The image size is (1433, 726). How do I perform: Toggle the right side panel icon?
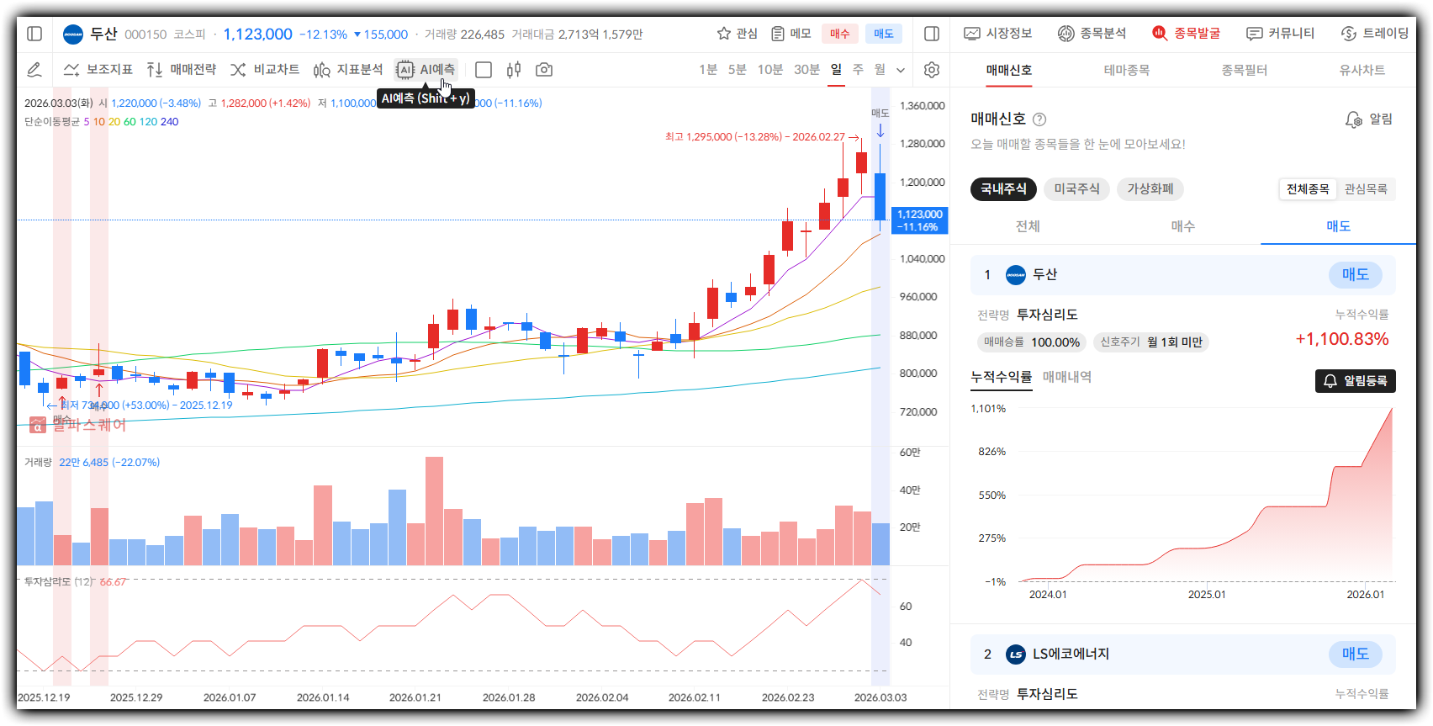tap(931, 34)
